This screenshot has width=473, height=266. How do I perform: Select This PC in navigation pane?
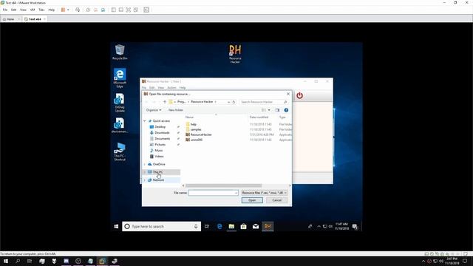[161, 172]
